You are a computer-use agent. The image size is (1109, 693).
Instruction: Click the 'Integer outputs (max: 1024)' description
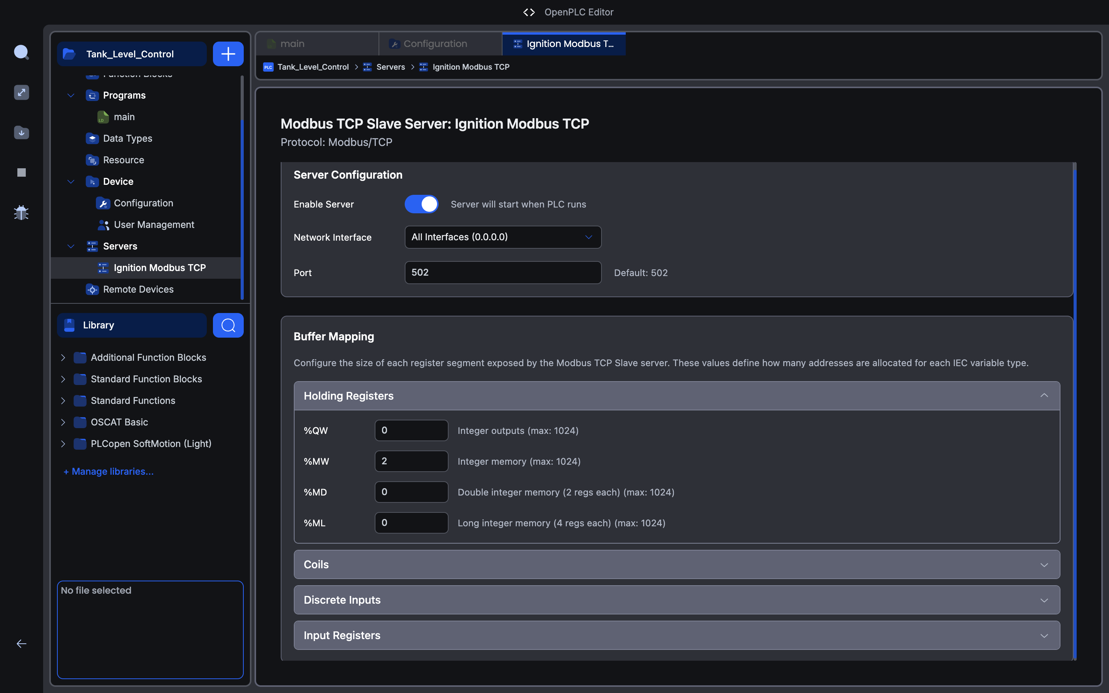518,431
